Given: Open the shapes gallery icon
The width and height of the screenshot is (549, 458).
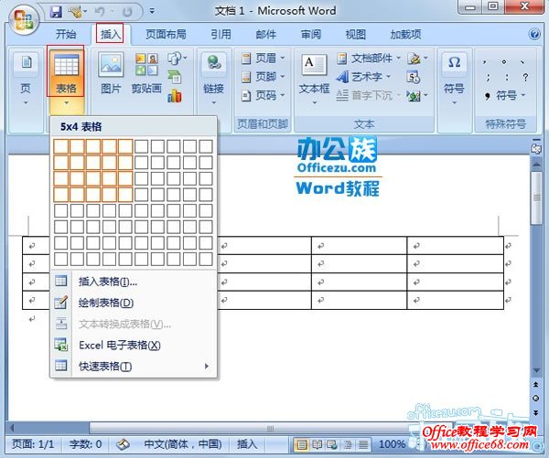Looking at the screenshot, I should pyautogui.click(x=177, y=59).
